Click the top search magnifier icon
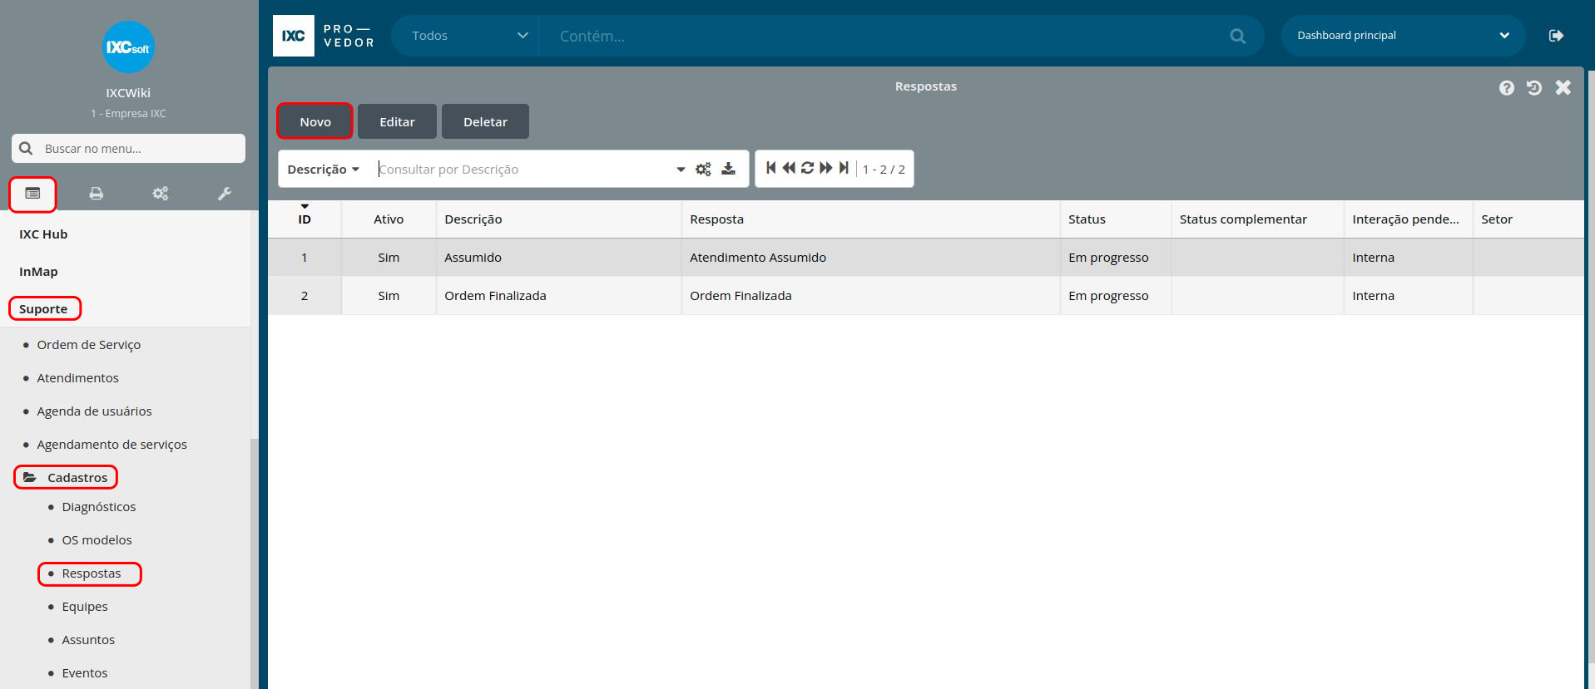This screenshot has width=1595, height=689. (1237, 36)
